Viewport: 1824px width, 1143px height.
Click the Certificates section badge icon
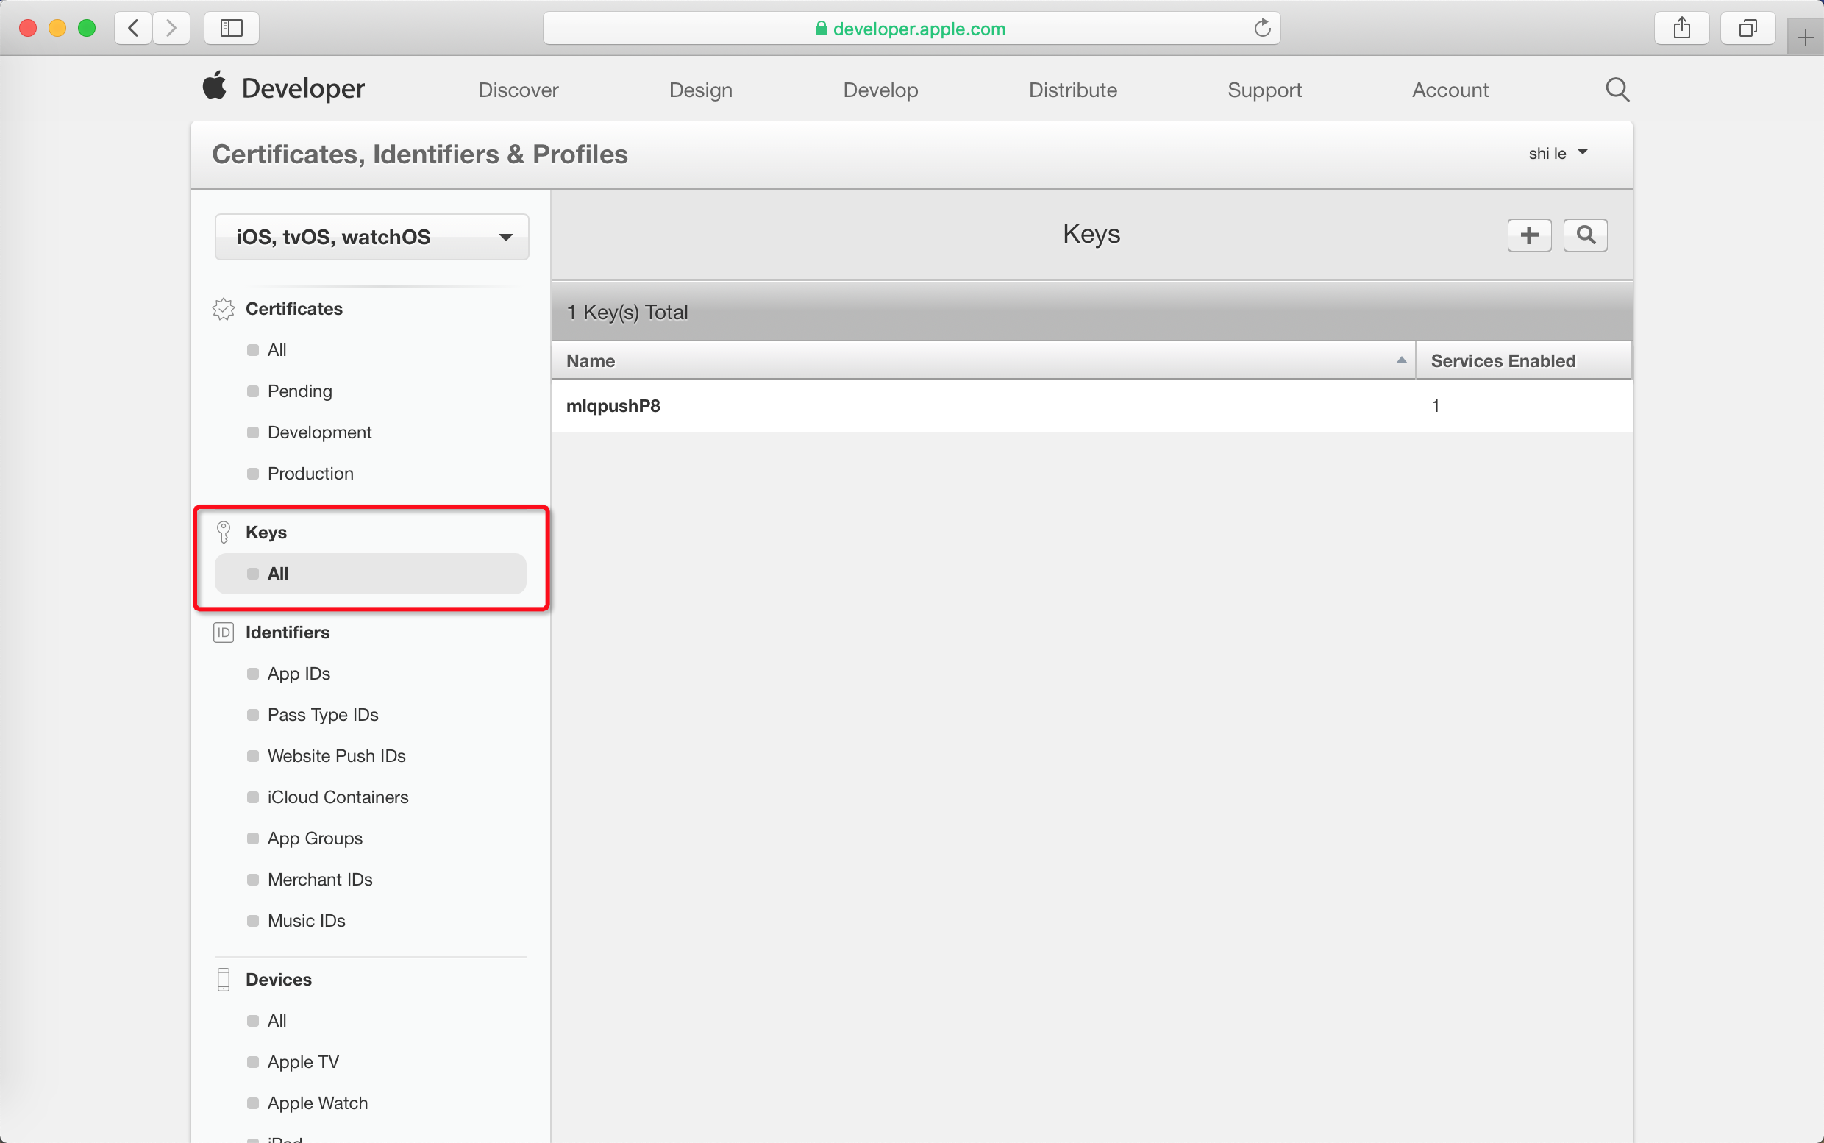[x=223, y=309]
